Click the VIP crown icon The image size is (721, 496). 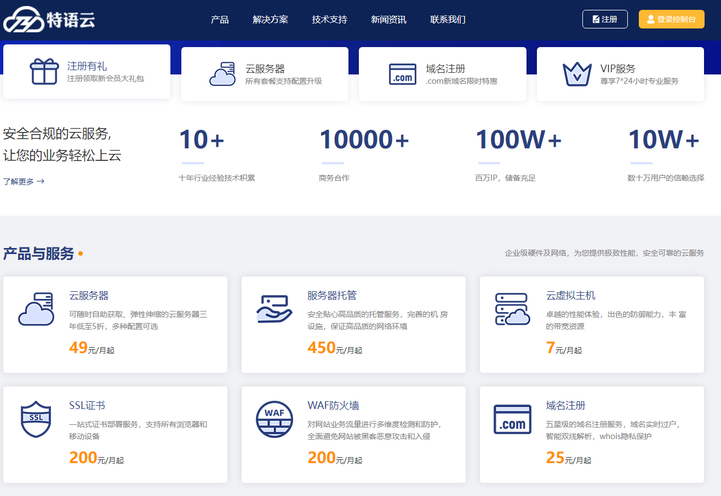[577, 74]
